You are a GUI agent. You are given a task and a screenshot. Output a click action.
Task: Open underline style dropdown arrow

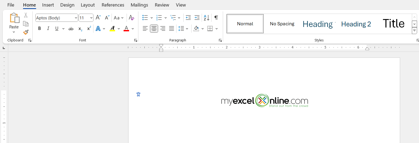pyautogui.click(x=63, y=29)
